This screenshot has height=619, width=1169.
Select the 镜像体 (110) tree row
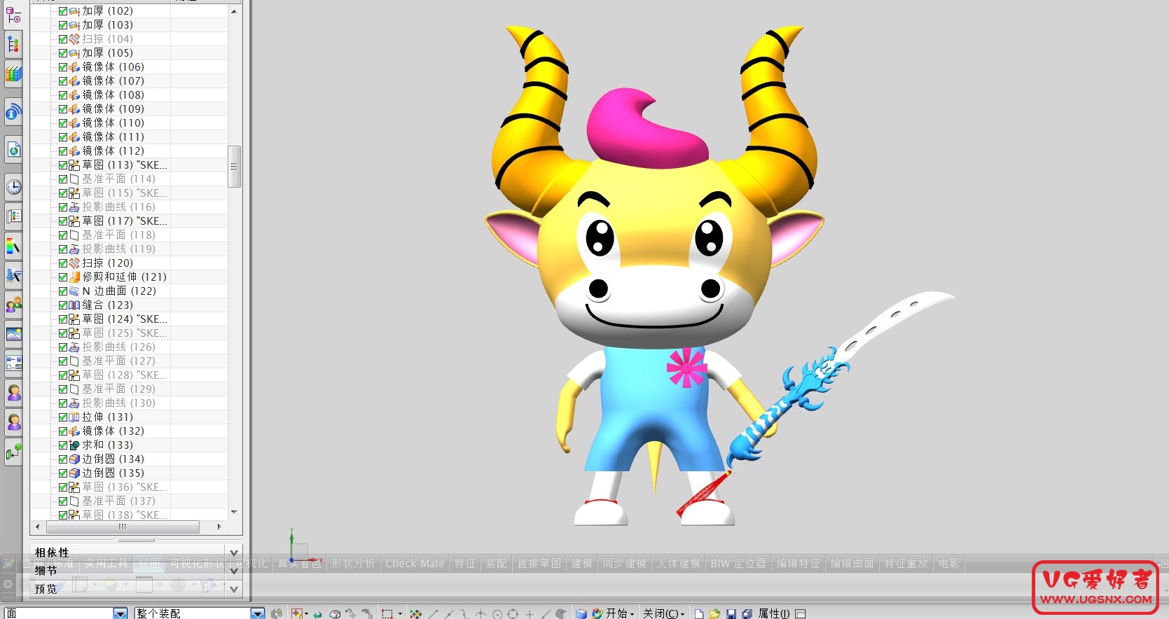pyautogui.click(x=129, y=123)
